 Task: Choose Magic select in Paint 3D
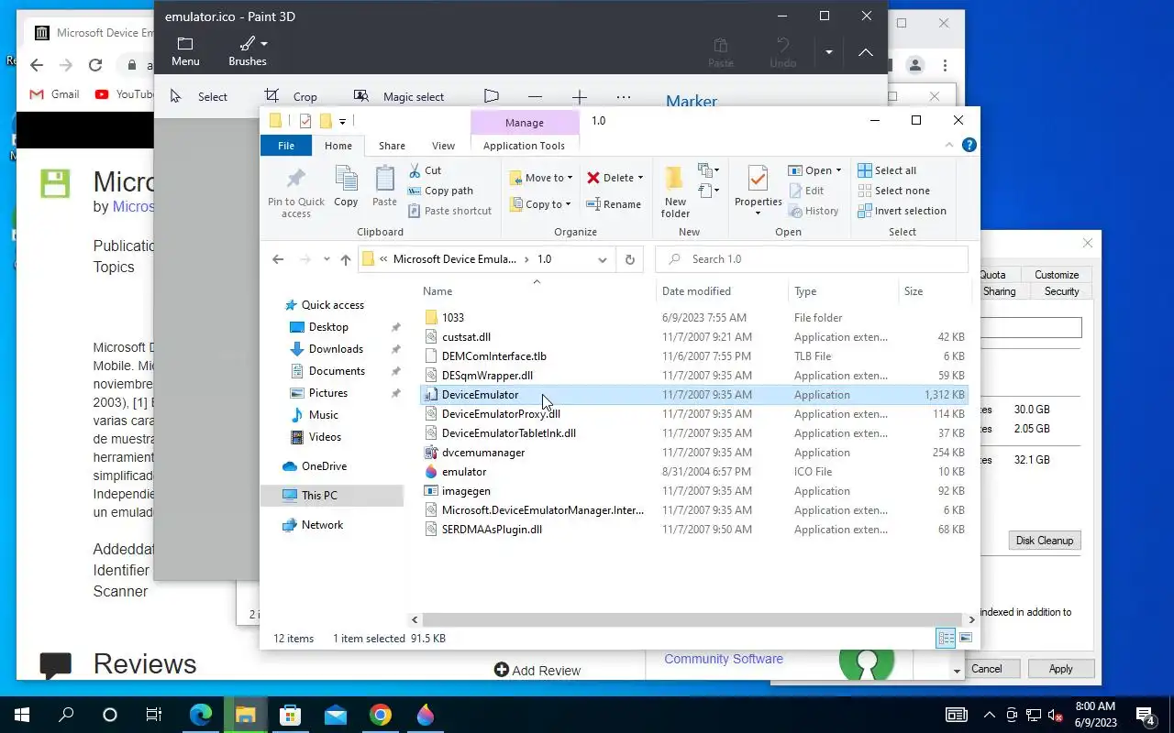399,96
